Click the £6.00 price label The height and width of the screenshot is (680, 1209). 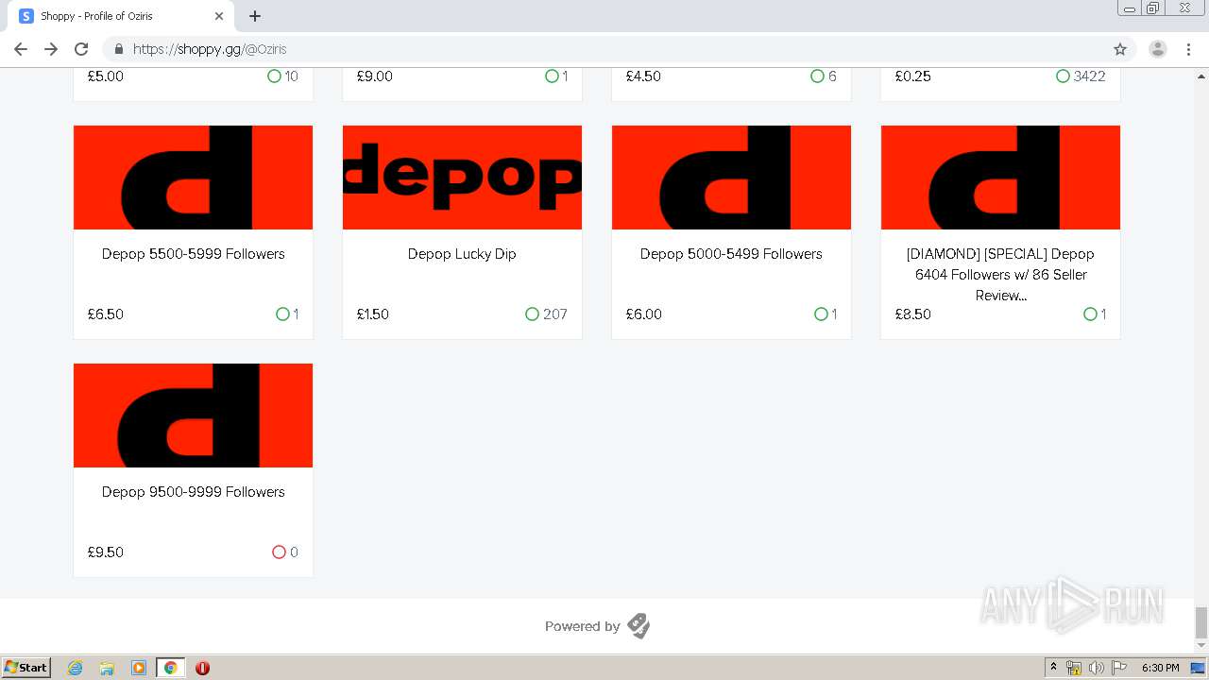[644, 314]
